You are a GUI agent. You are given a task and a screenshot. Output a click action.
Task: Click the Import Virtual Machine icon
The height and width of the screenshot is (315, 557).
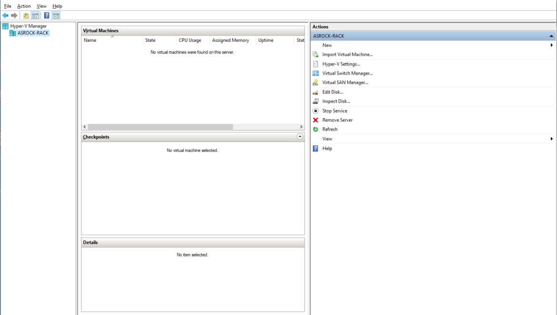pyautogui.click(x=316, y=55)
